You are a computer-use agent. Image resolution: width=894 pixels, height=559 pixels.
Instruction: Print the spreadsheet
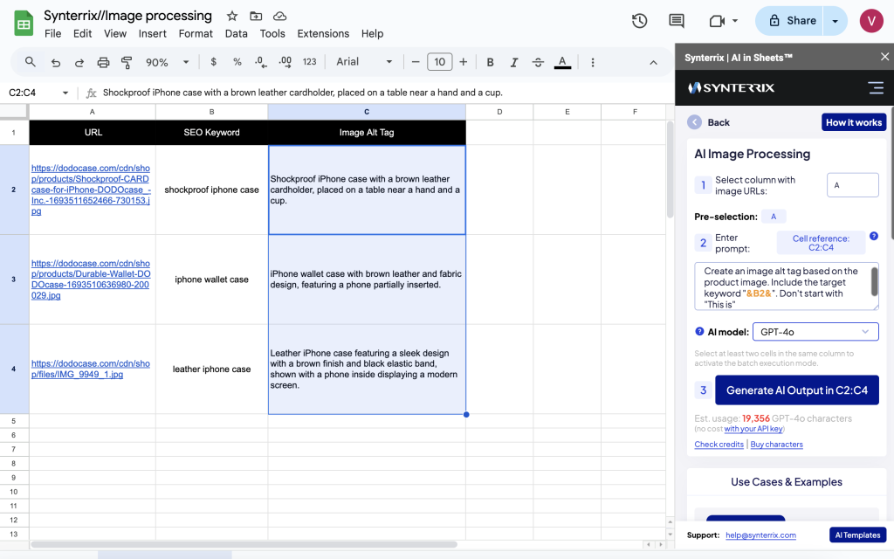103,62
